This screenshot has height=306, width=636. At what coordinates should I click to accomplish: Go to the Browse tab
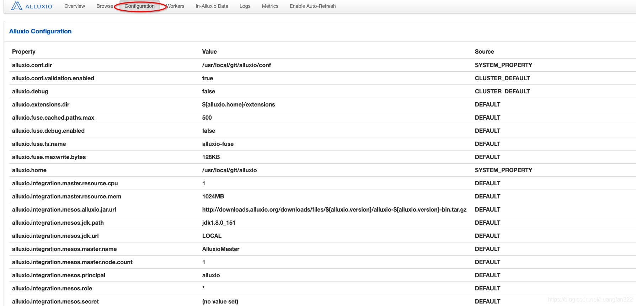click(x=105, y=6)
